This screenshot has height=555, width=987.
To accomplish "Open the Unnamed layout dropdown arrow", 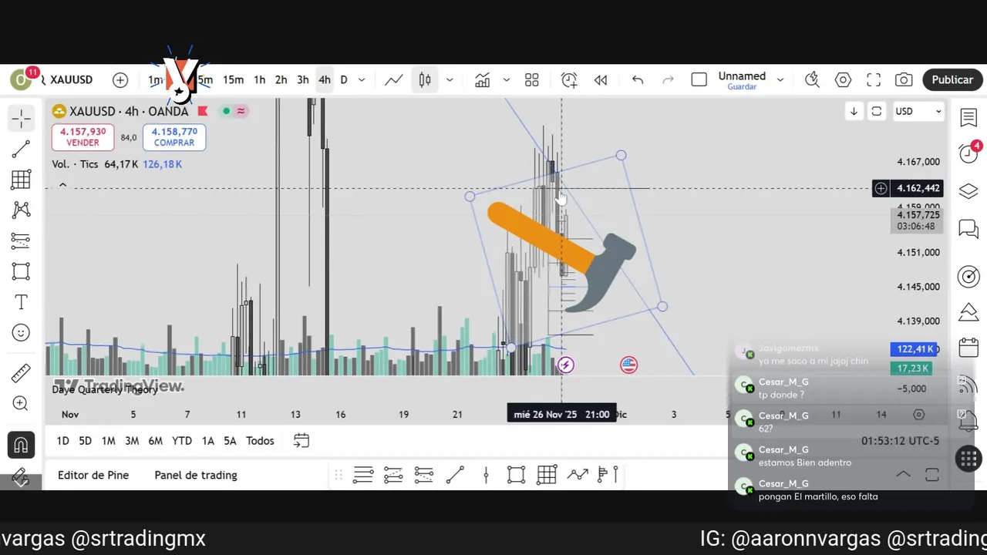I will coord(780,79).
